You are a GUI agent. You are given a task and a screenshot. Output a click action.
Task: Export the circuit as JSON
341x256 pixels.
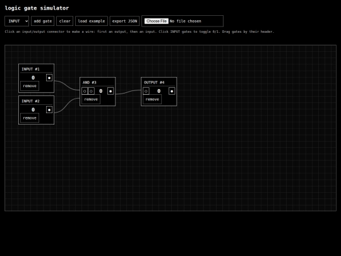click(x=124, y=21)
